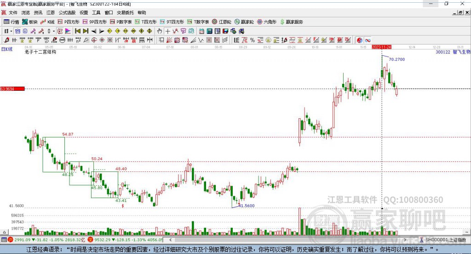The height and width of the screenshot is (254, 471).
Task: Jump to last bar icon
Action: point(86,31)
